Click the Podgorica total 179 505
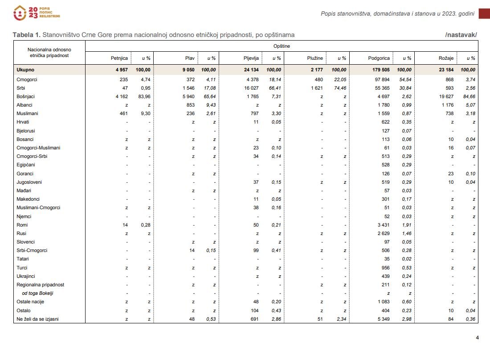Screen dimensions: 490x347 [x=381, y=70]
